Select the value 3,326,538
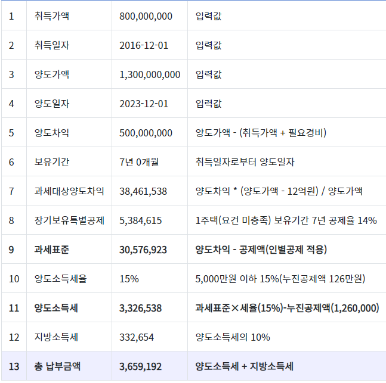The height and width of the screenshot is (383, 386). click(x=141, y=309)
